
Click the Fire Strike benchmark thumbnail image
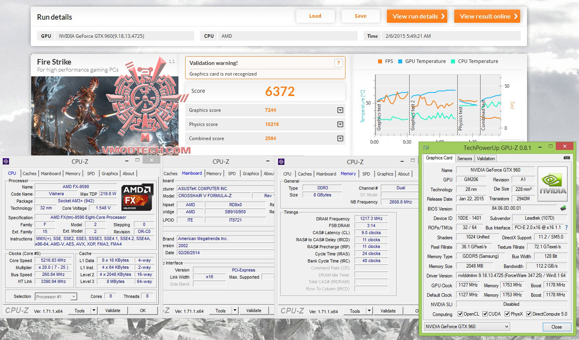click(x=105, y=115)
